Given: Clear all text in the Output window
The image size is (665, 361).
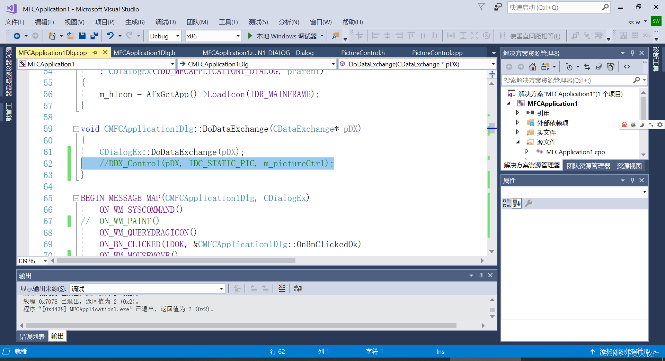Looking at the screenshot, I should 282,288.
